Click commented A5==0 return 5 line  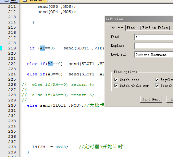(58, 95)
